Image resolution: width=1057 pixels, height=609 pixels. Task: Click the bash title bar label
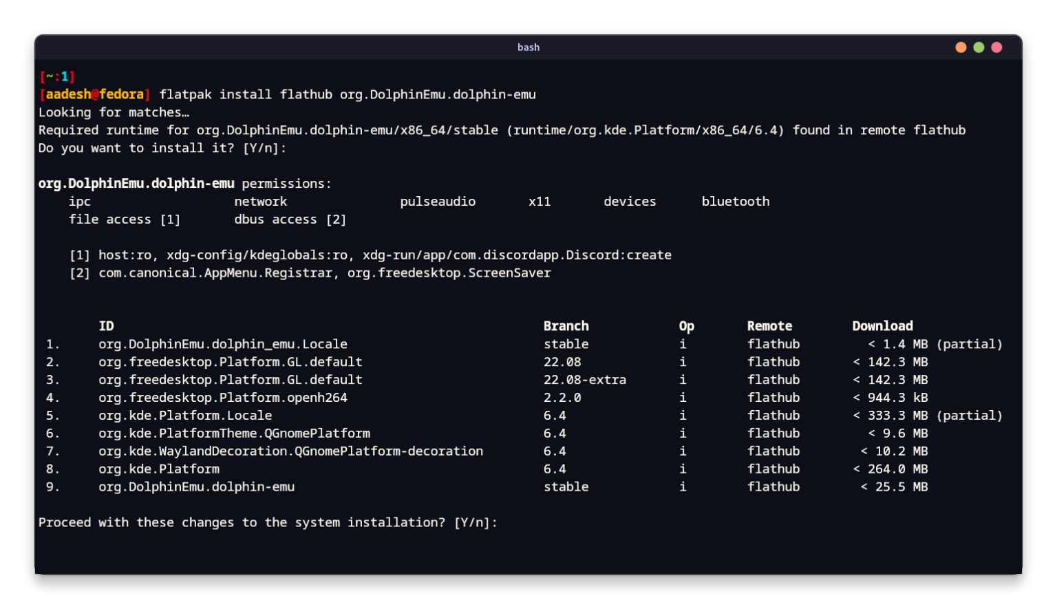click(x=528, y=47)
